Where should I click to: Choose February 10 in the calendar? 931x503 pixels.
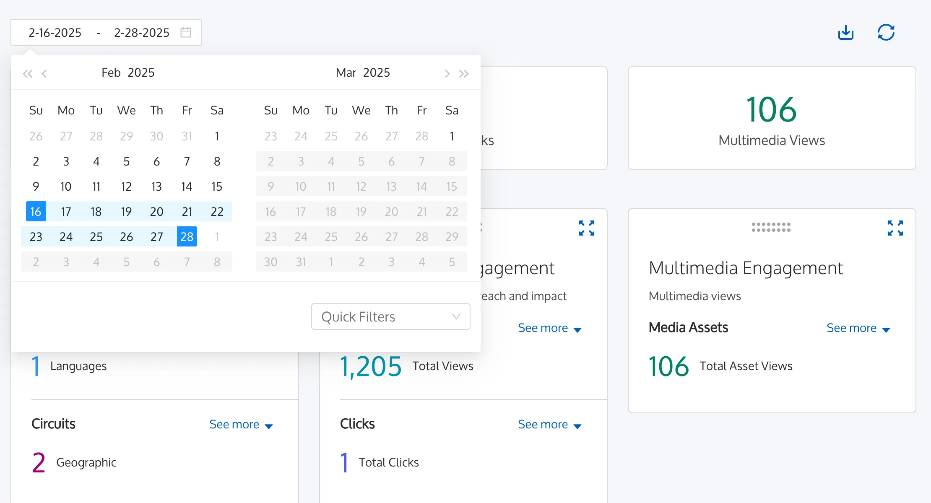pyautogui.click(x=66, y=186)
